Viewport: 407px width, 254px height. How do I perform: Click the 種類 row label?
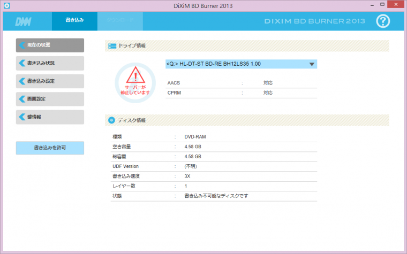pyautogui.click(x=117, y=136)
